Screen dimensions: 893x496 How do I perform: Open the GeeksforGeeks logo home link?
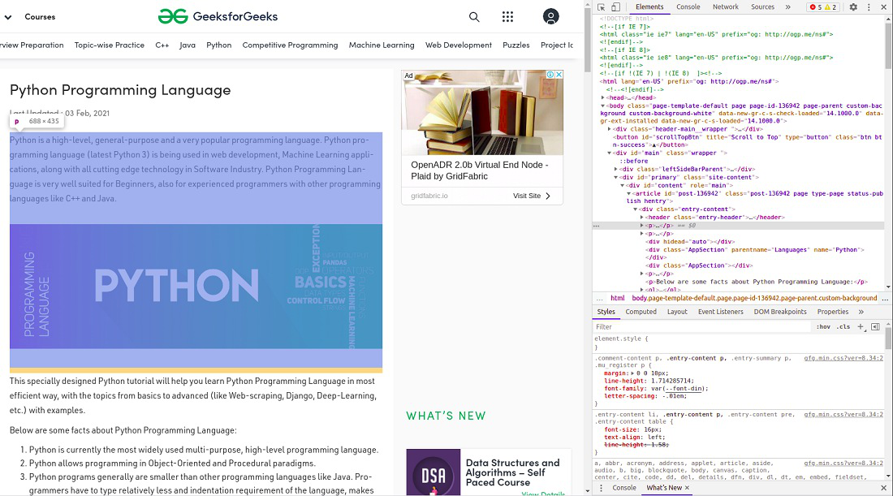pyautogui.click(x=218, y=16)
